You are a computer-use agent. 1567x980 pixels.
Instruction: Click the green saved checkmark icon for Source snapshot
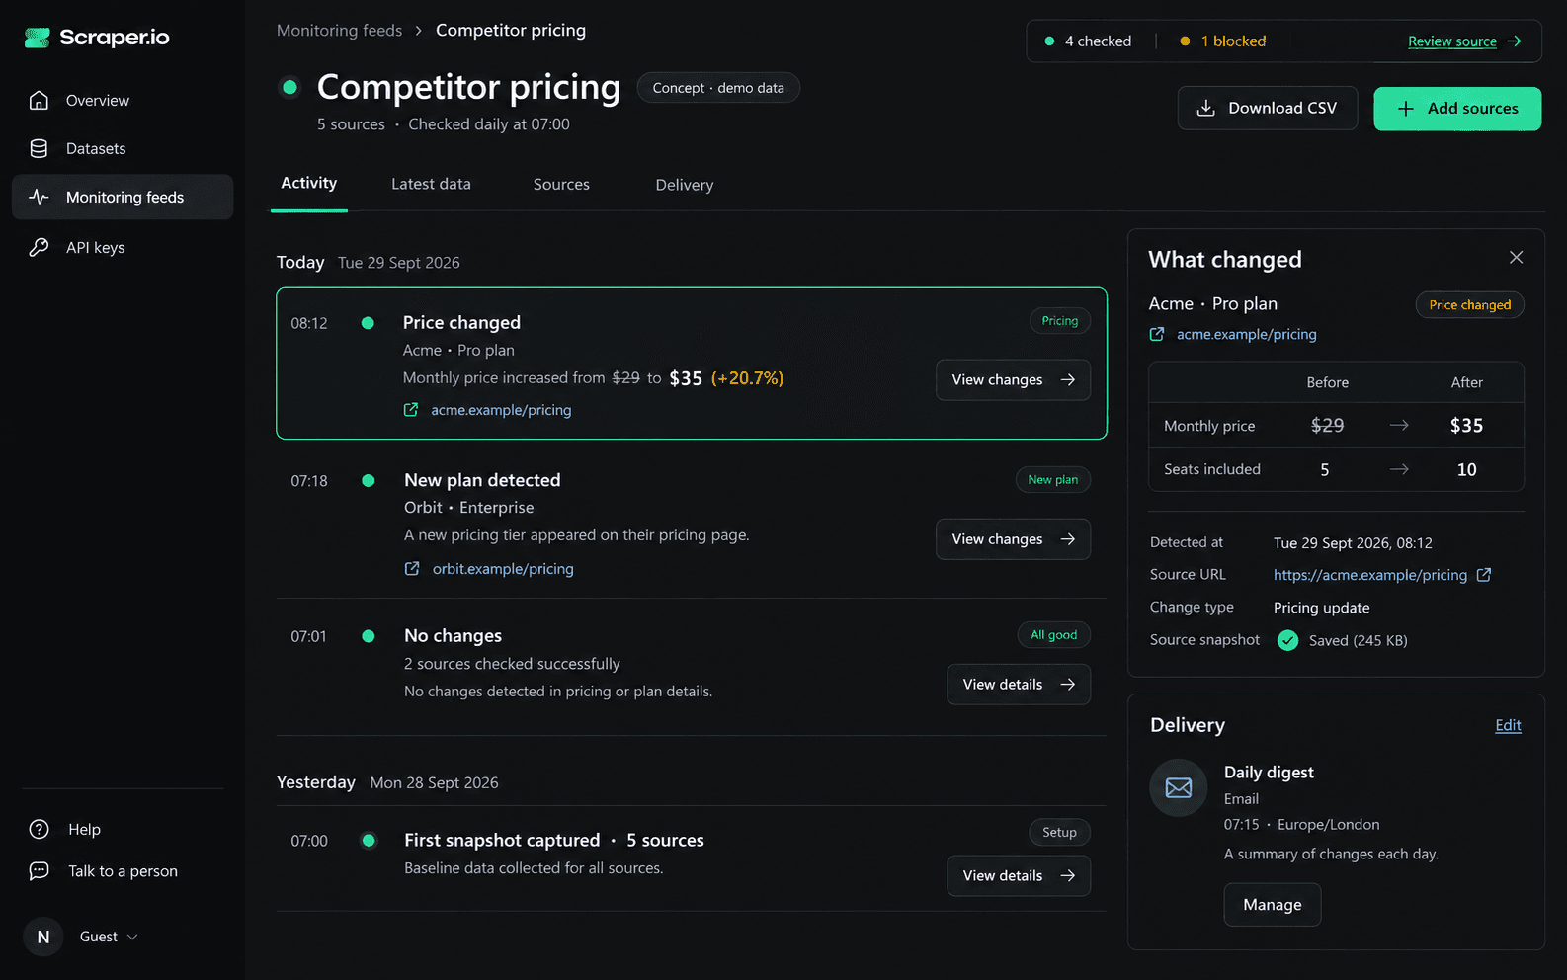[x=1287, y=640]
